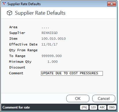The width and height of the screenshot is (119, 112).
Task: Click the large Supplier Rate Defaults heading
Action: (40, 13)
